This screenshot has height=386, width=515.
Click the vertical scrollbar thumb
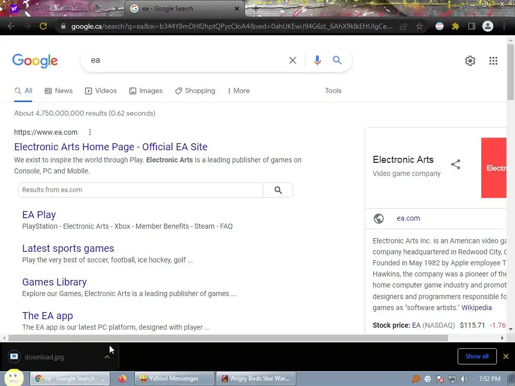[510, 71]
